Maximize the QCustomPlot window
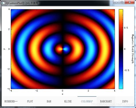This screenshot has height=108, width=136. (x=122, y=2)
